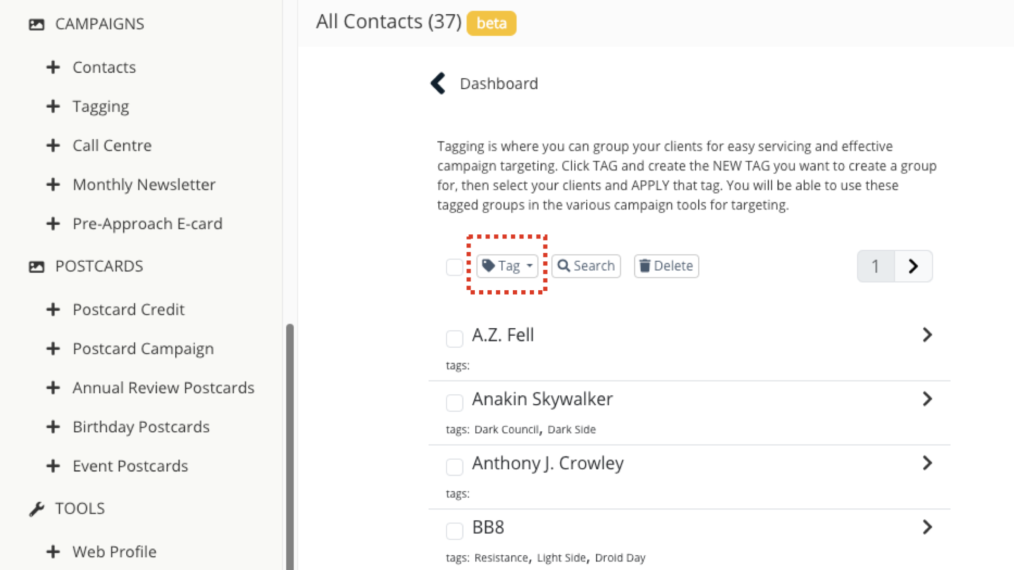Click the Dashboard back arrow icon
This screenshot has height=570, width=1014.
tap(438, 83)
